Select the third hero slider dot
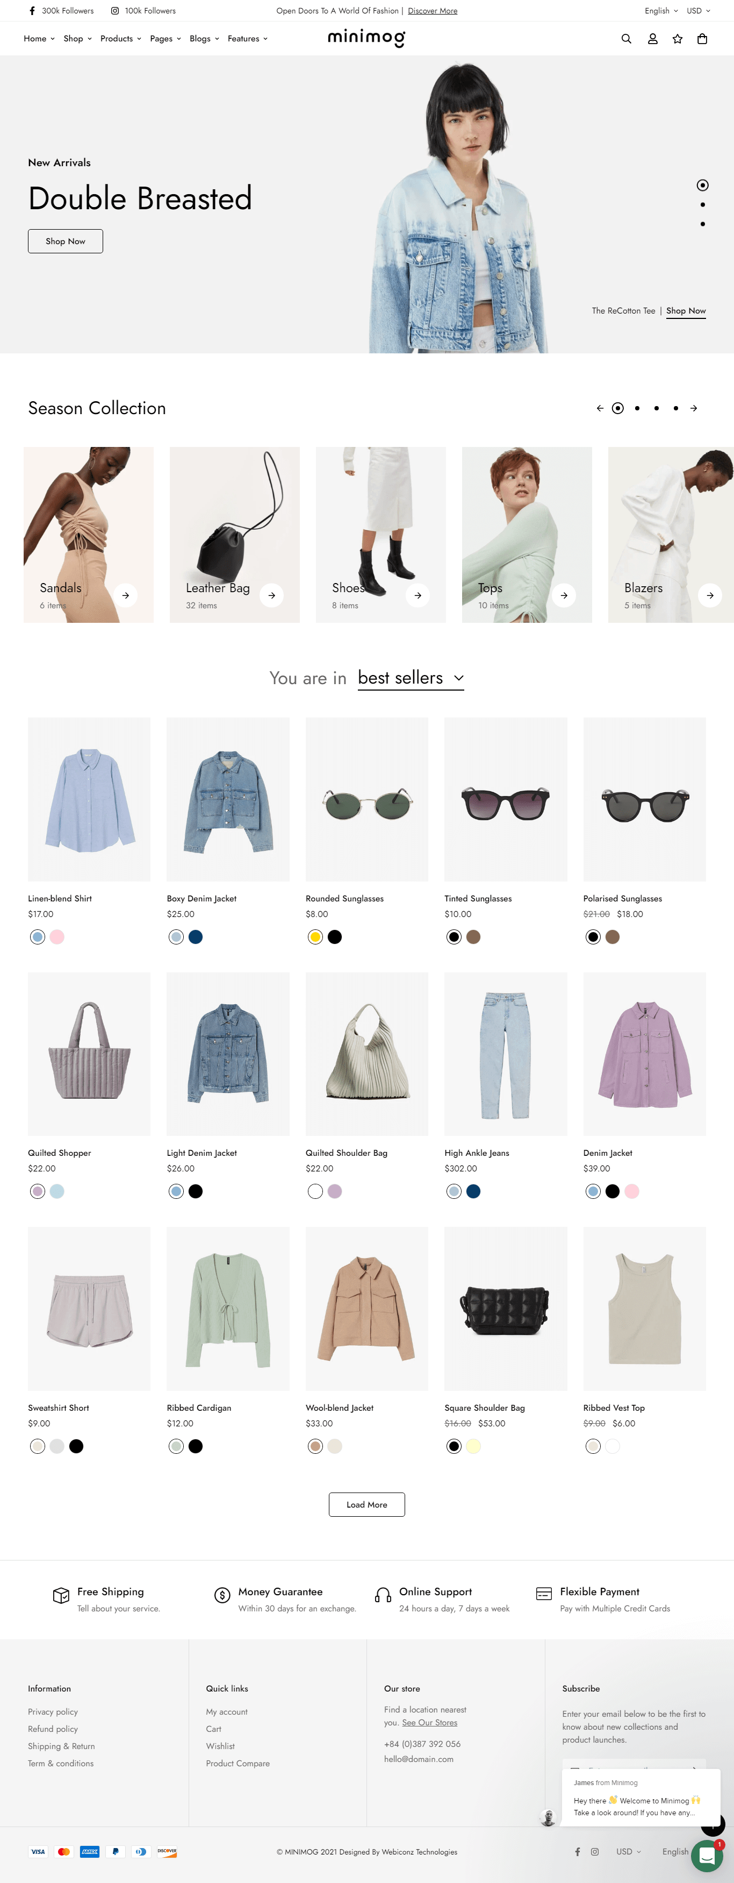This screenshot has width=734, height=1883. click(x=703, y=224)
